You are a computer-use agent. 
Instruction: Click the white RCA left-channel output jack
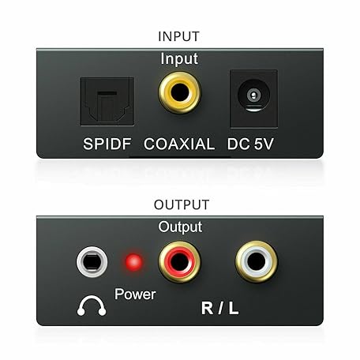tap(257, 261)
